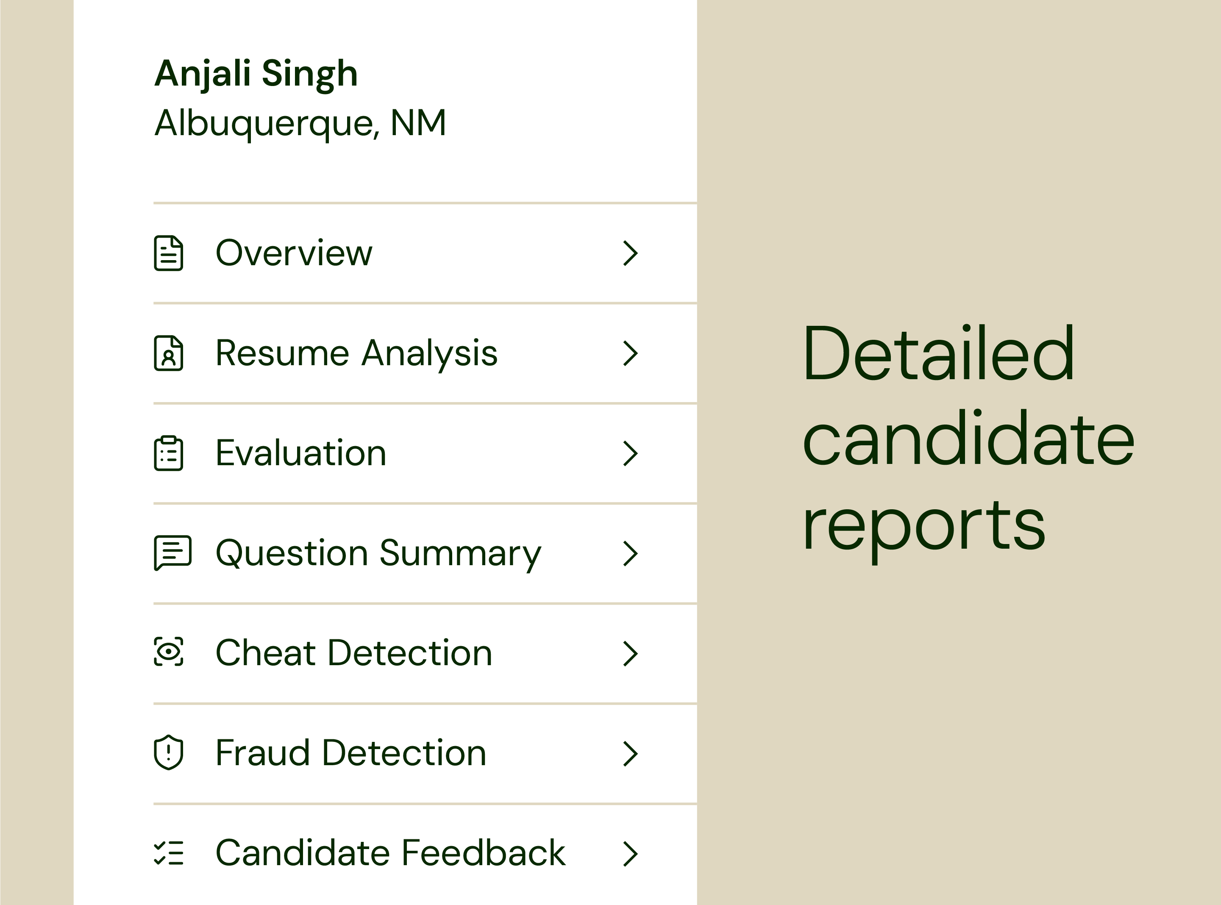The height and width of the screenshot is (905, 1221).
Task: Click the Cheat Detection eye-scan icon
Action: click(x=168, y=652)
